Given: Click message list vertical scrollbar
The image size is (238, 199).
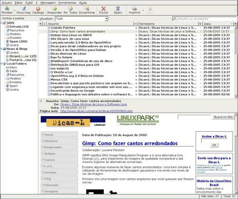Looking at the screenshot, I should [236, 62].
